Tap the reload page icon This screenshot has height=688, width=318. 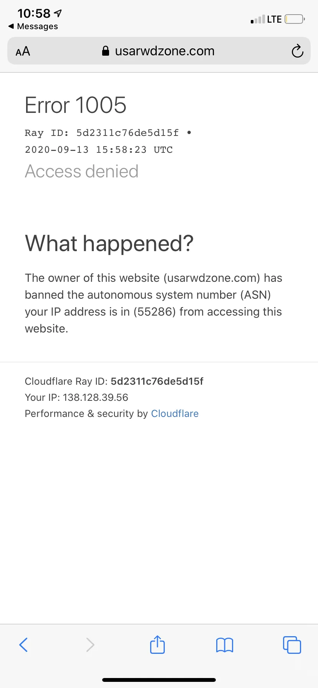[x=297, y=51]
